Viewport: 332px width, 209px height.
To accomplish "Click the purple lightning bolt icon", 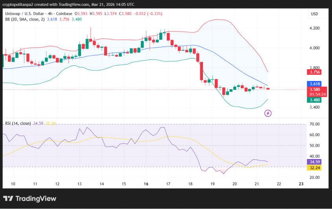I will pyautogui.click(x=268, y=113).
